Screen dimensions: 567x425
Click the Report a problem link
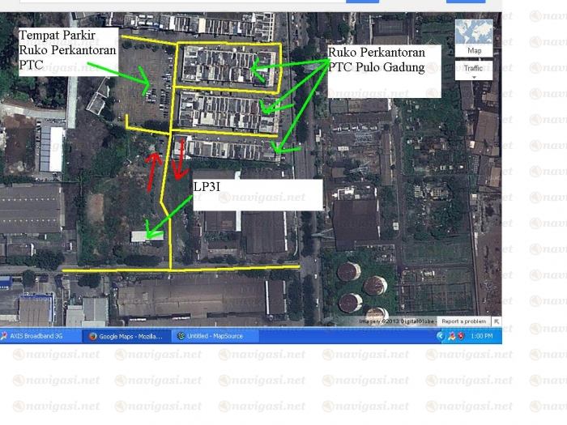click(463, 321)
